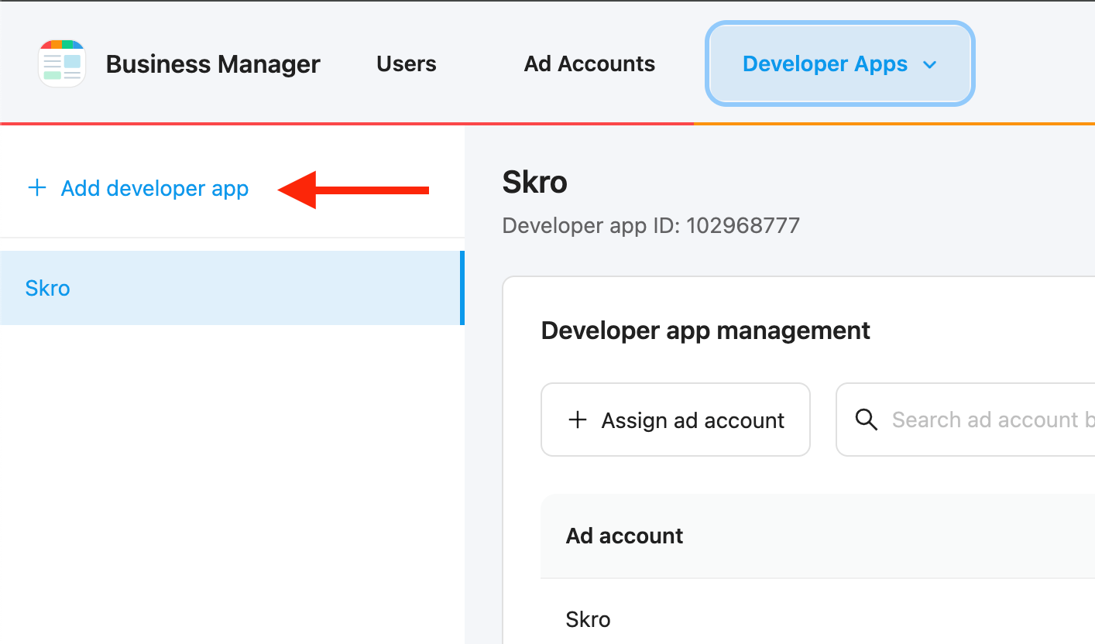This screenshot has width=1095, height=644.
Task: Click the Developer app ID: 102968777 text
Action: click(650, 225)
